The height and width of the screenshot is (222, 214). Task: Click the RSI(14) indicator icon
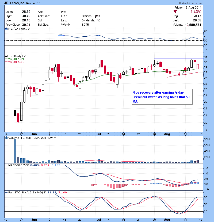coord(6,29)
